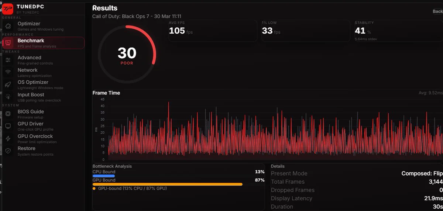Open GPU Overclock power limit page
This screenshot has height=211, width=443.
coord(44,139)
